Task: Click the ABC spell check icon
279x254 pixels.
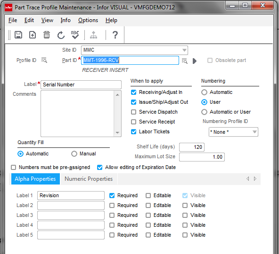Action: coord(75,35)
